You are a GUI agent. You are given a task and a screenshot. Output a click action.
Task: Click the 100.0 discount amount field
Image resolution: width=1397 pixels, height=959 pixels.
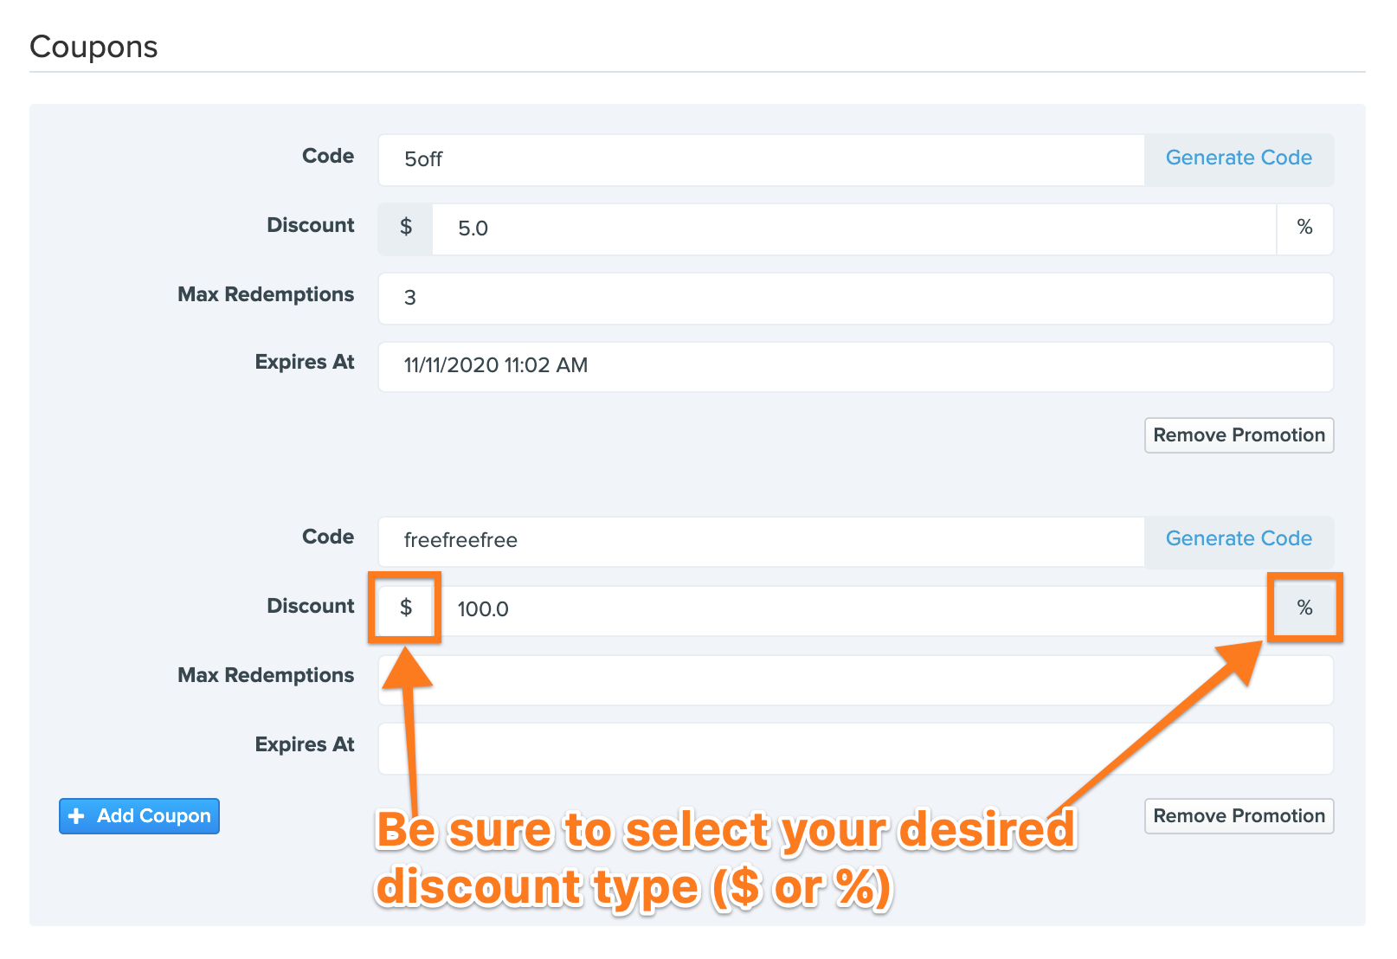[x=854, y=609]
